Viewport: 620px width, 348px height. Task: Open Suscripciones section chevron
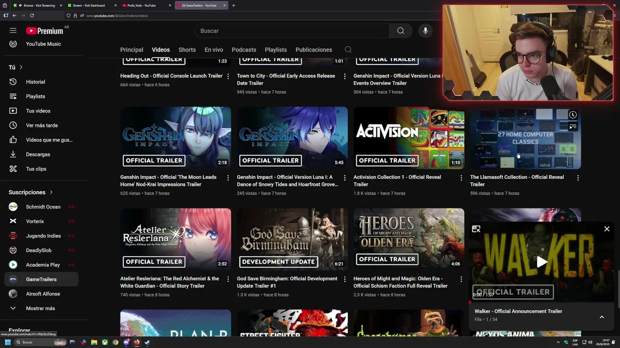tap(51, 192)
